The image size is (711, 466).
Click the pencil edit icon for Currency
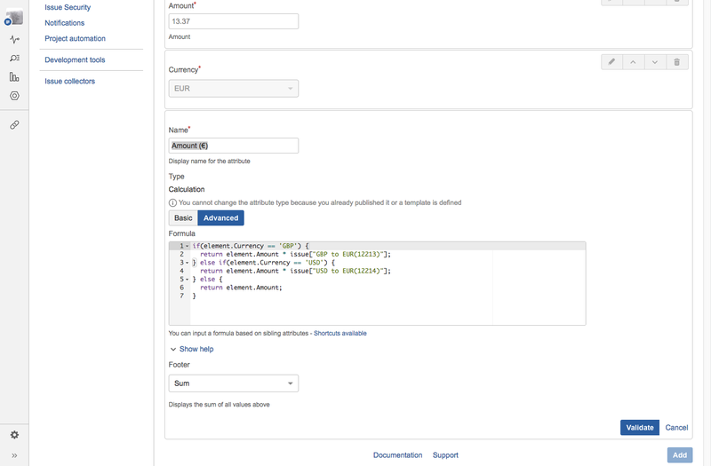pyautogui.click(x=611, y=62)
